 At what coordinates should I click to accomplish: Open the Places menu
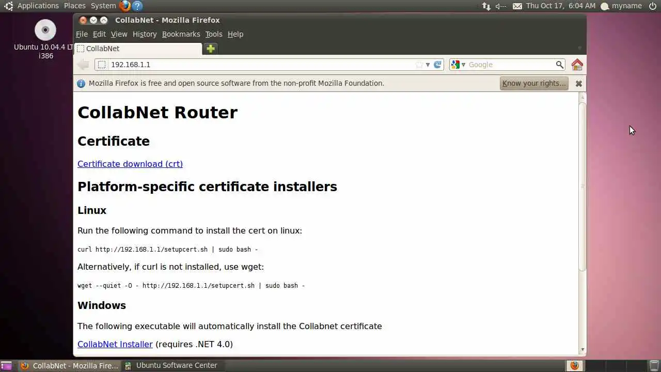[x=75, y=6]
